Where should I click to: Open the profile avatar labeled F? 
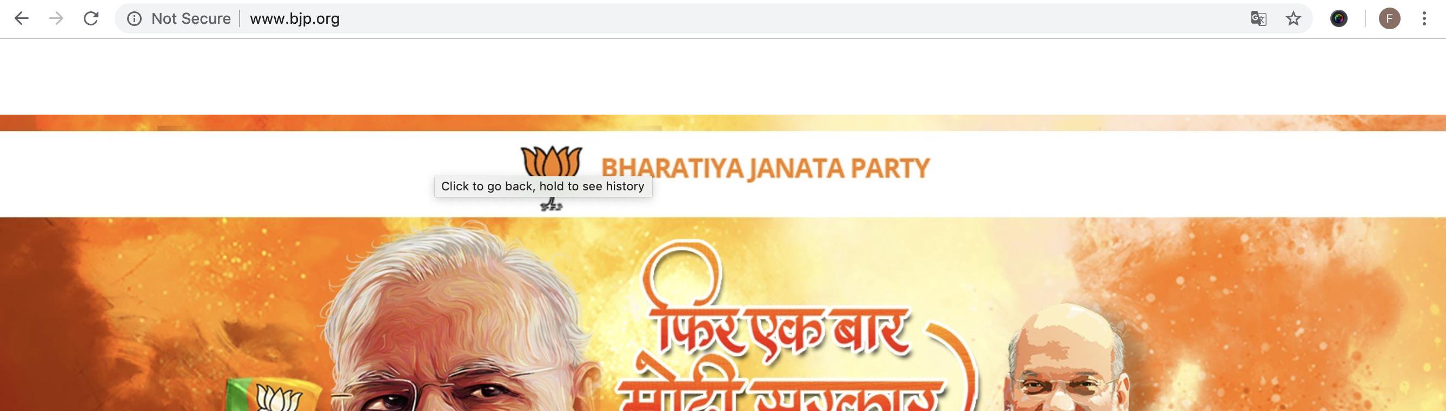(1390, 19)
